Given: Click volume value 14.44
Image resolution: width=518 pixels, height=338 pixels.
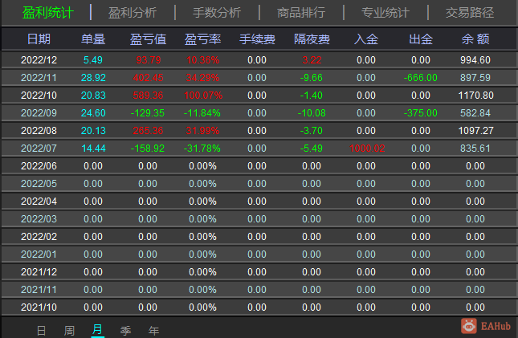Looking at the screenshot, I should [93, 149].
